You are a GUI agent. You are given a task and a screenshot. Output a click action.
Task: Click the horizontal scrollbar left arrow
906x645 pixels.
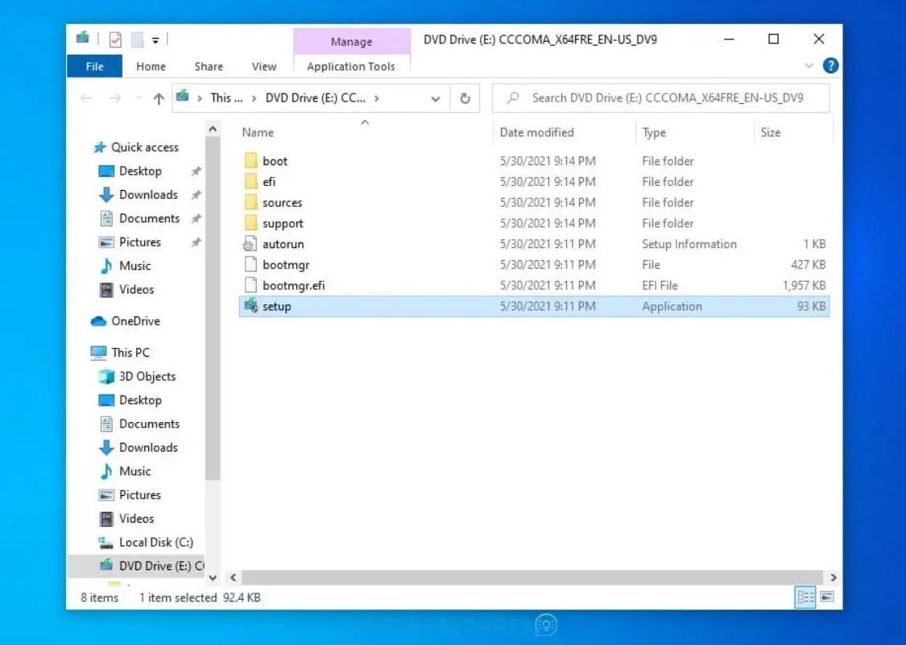tap(234, 577)
